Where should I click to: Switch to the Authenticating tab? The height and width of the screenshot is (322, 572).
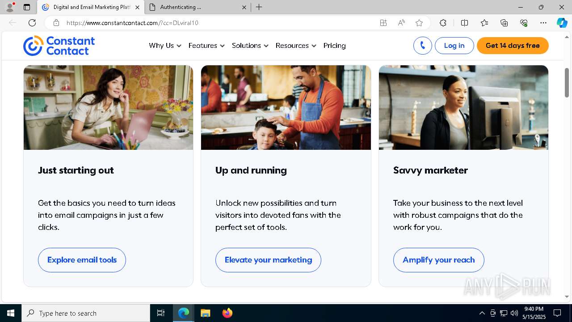click(x=198, y=7)
